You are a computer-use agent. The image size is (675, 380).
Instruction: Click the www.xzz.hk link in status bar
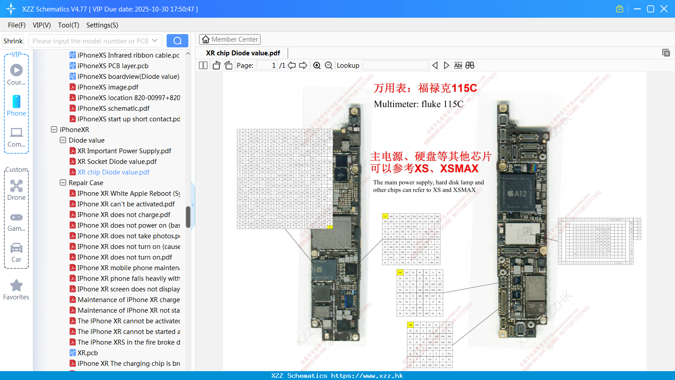coord(367,376)
